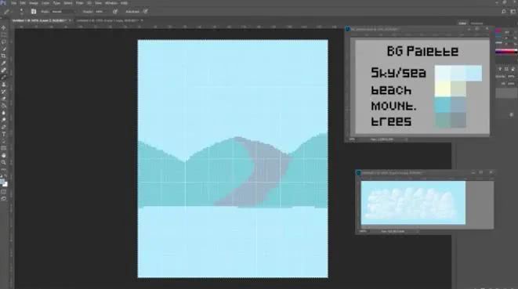The image size is (518, 289).
Task: Open the Image menu
Action: click(x=34, y=3)
